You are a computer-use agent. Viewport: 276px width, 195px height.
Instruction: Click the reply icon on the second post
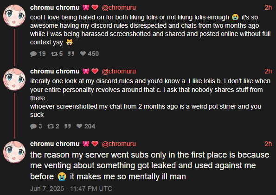pos(33,127)
